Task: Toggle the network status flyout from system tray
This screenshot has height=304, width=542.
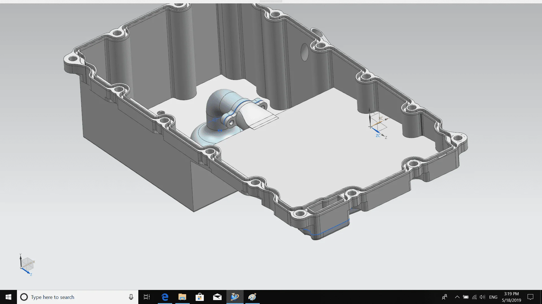Action: pyautogui.click(x=474, y=297)
